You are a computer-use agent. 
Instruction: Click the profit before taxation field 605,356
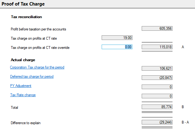coord(157,28)
